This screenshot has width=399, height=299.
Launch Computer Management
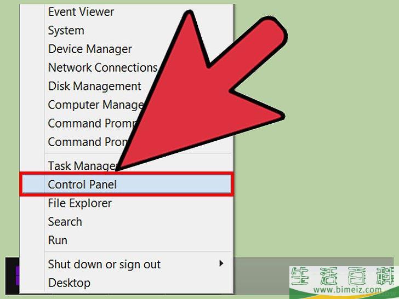tap(96, 105)
